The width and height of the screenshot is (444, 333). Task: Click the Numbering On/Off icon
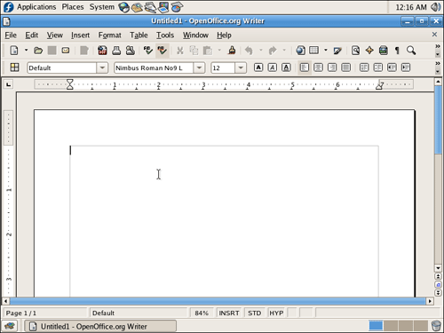pyautogui.click(x=364, y=67)
